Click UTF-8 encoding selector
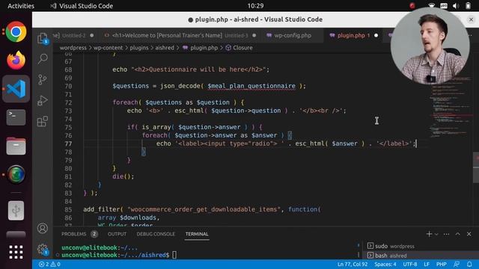The height and width of the screenshot is (269, 479). click(410, 264)
